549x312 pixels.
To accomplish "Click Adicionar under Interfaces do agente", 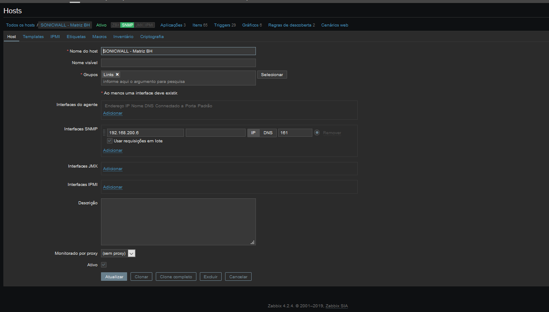I will [x=113, y=113].
